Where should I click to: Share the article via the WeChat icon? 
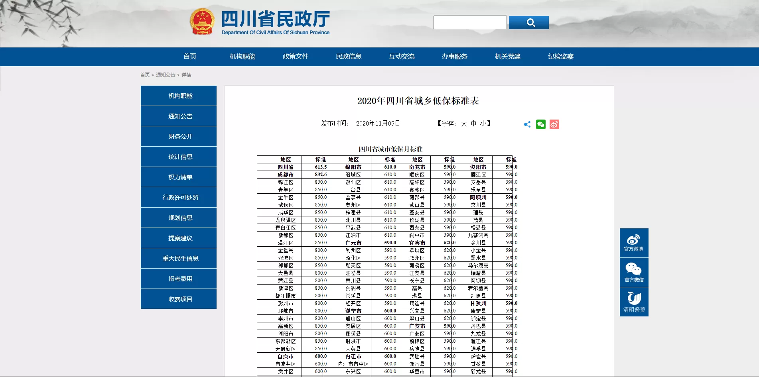[540, 124]
